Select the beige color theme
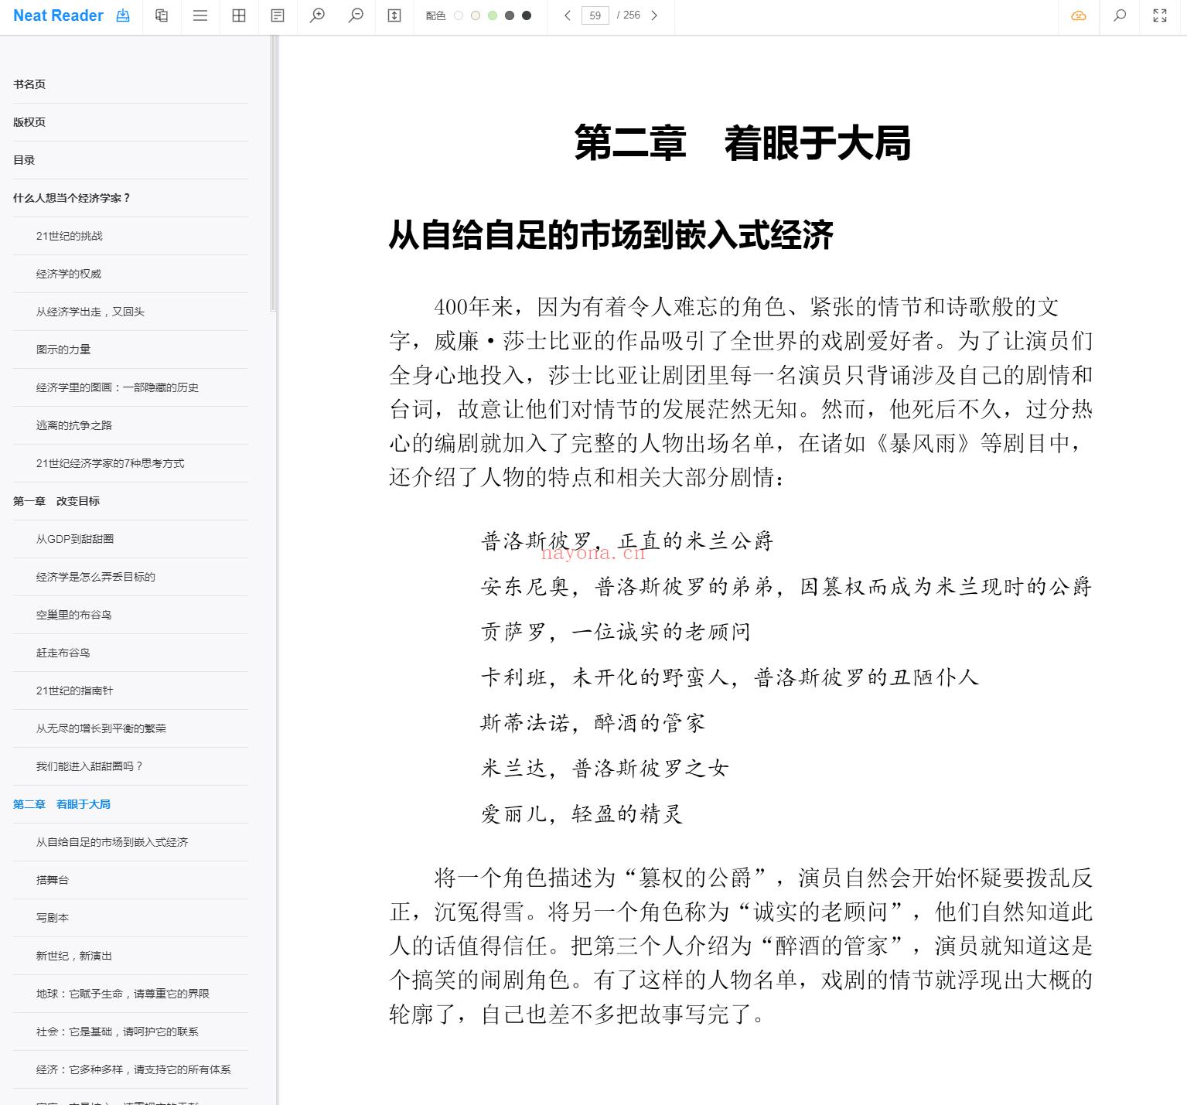 (476, 15)
